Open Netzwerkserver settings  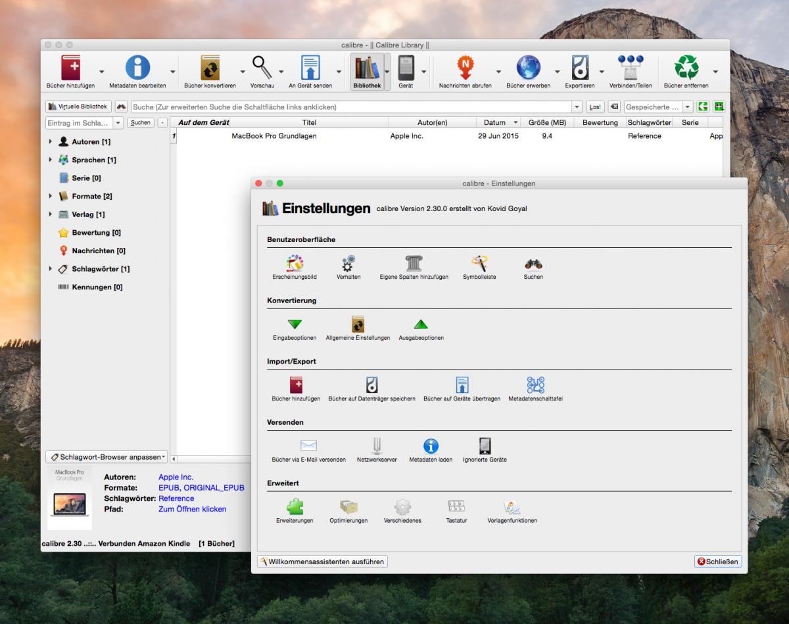(x=377, y=446)
